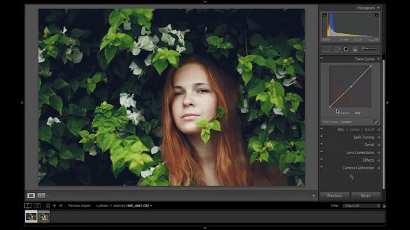410x230 pixels.
Task: Select the second filmstrip thumbnail
Action: point(44,217)
